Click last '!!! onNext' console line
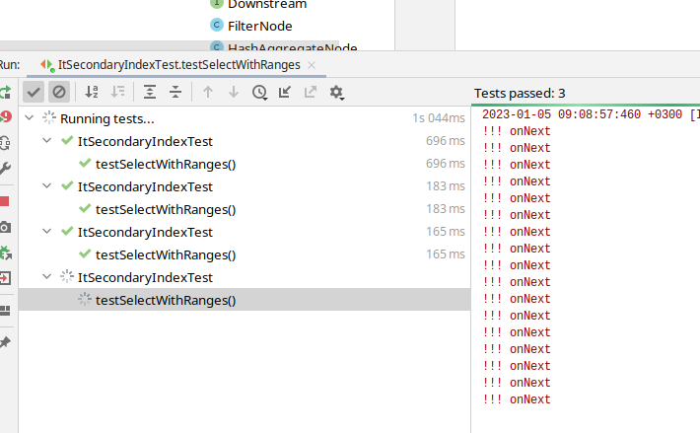 click(517, 399)
